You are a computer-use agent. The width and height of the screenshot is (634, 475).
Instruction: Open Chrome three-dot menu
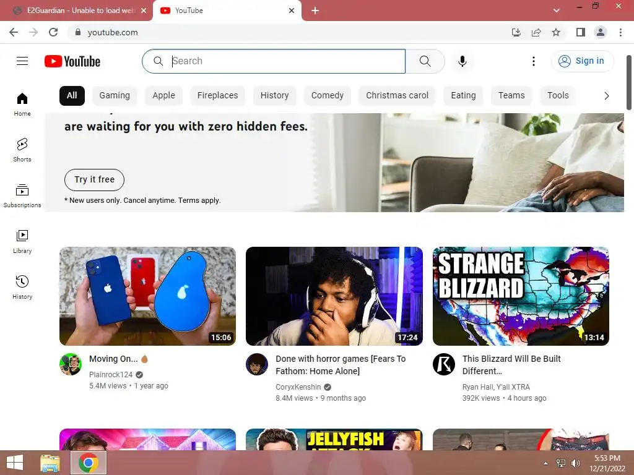(x=620, y=32)
